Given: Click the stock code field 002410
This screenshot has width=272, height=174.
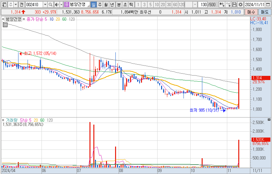Looking at the screenshot, I should click(x=34, y=5).
